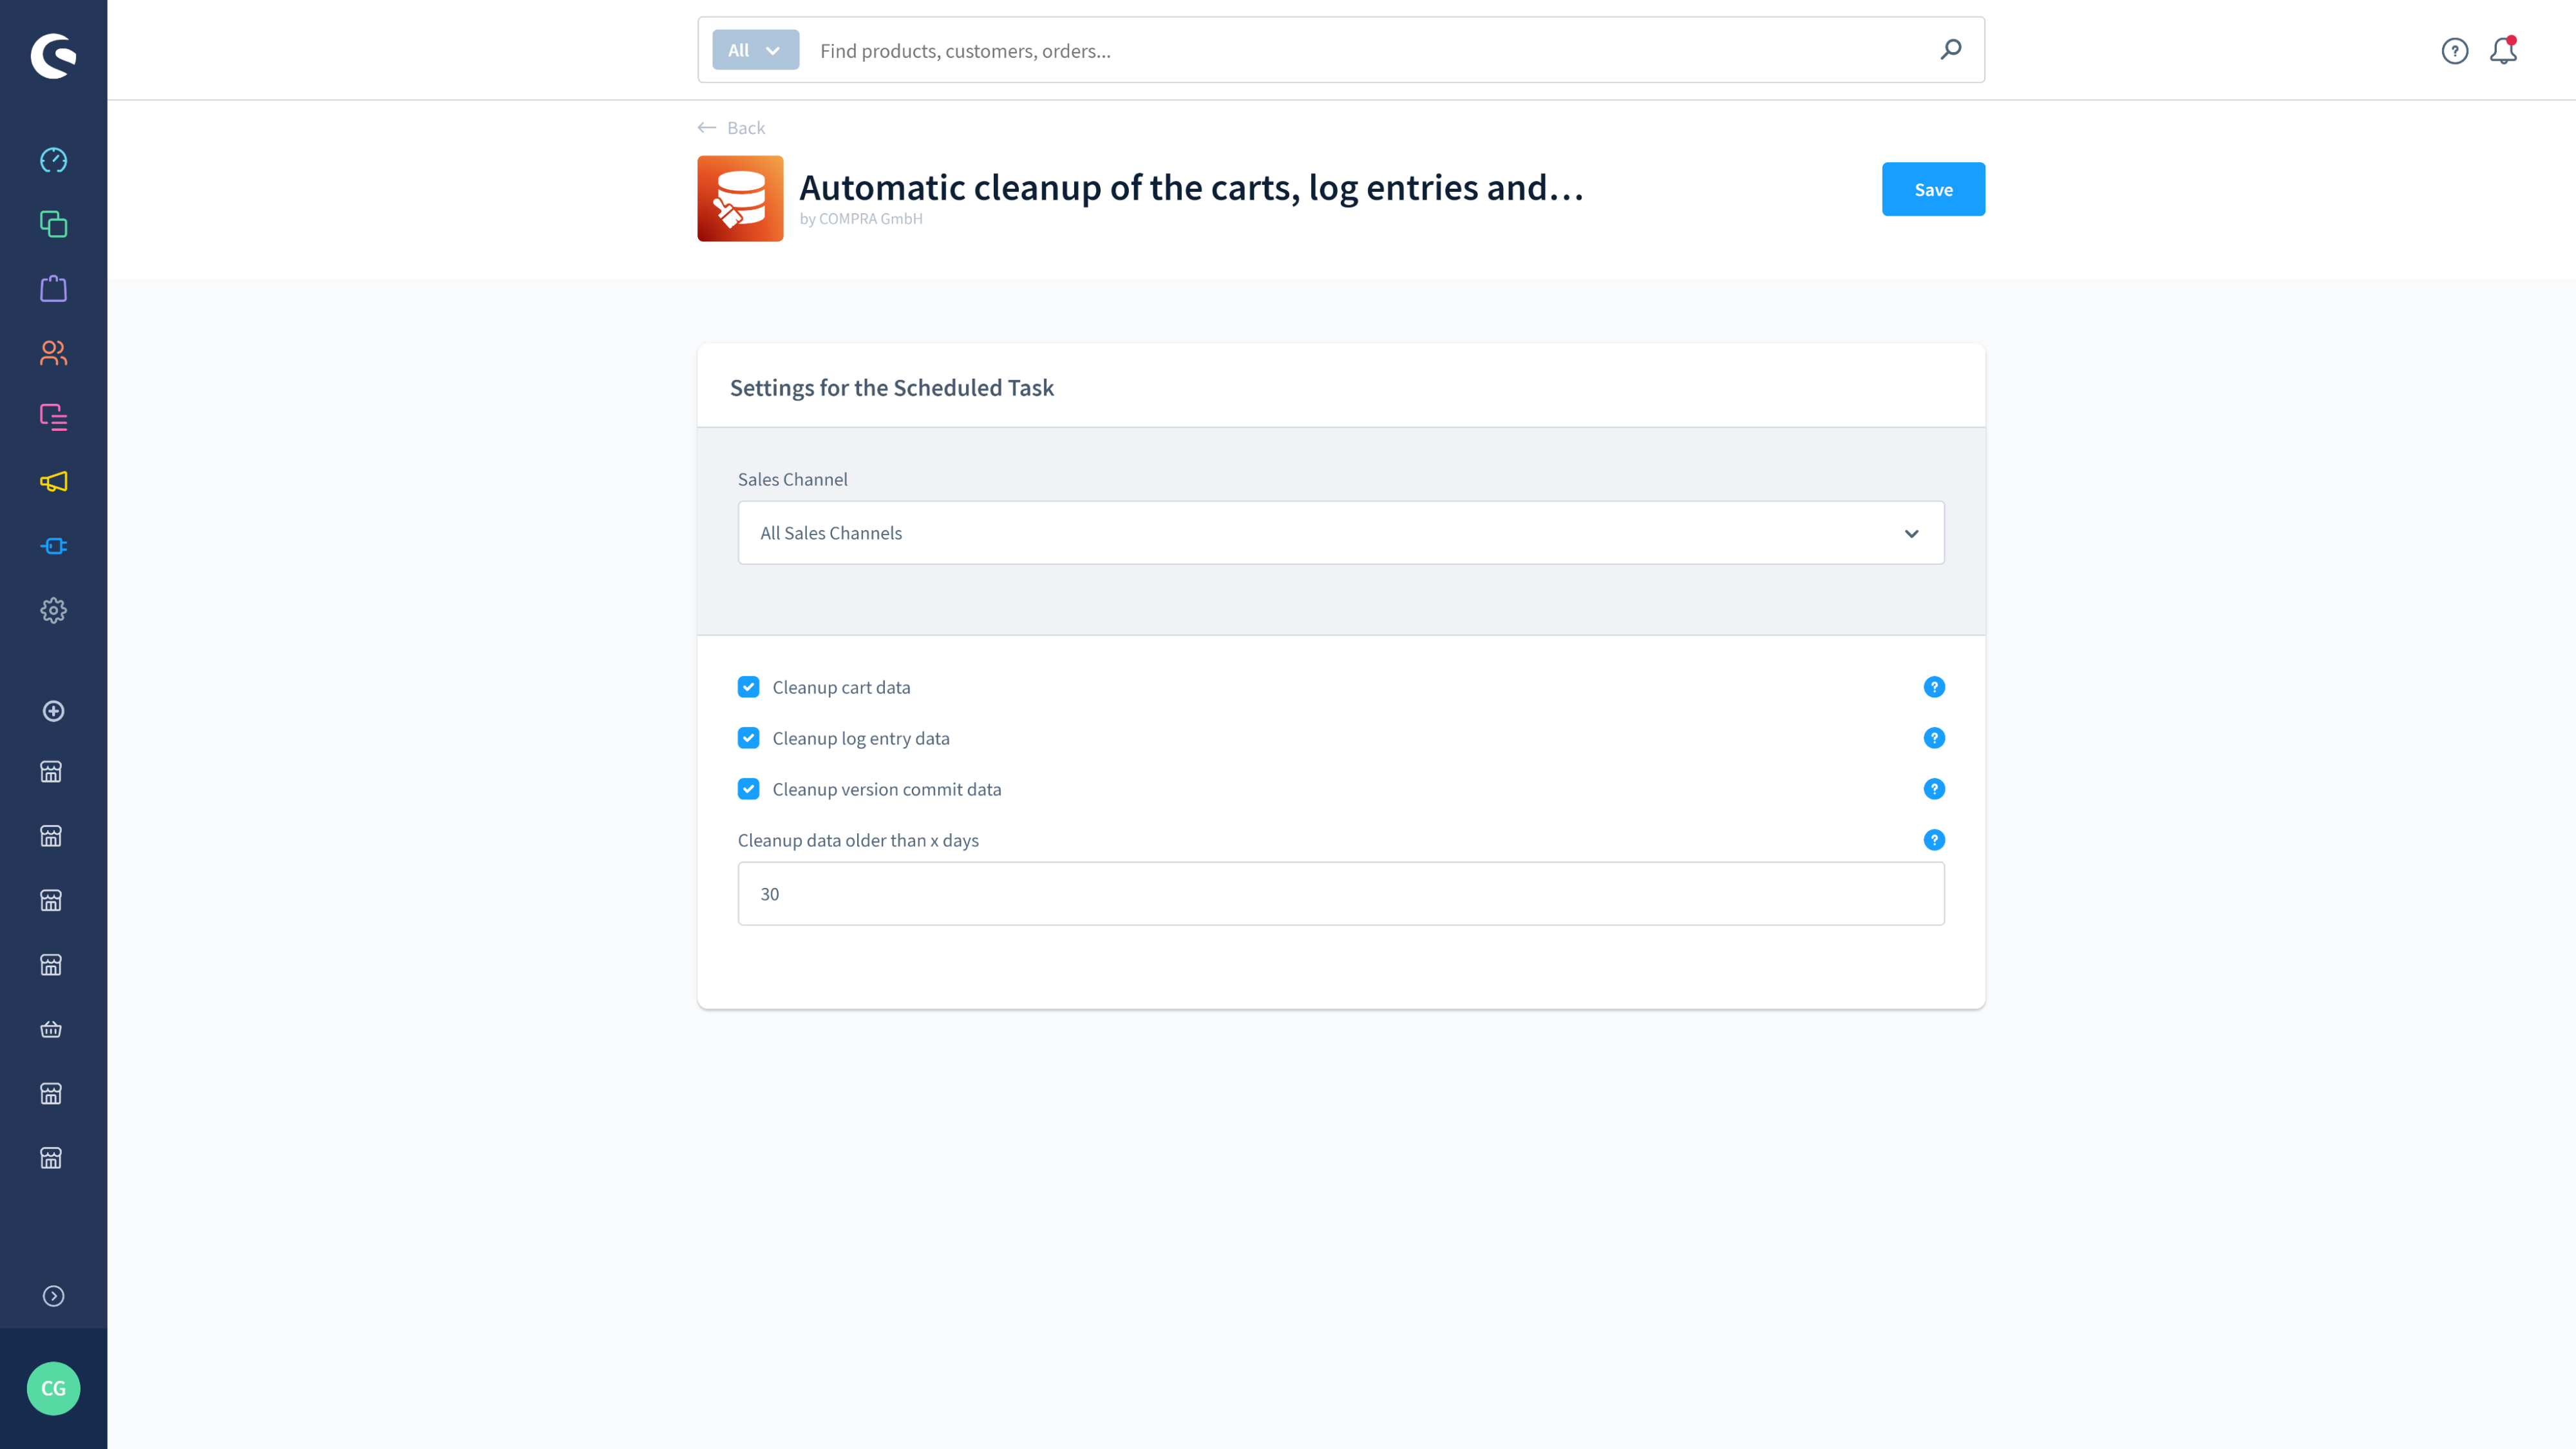Uncheck Cleanup cart data
Viewport: 2576px width, 1449px height.
pyautogui.click(x=748, y=687)
